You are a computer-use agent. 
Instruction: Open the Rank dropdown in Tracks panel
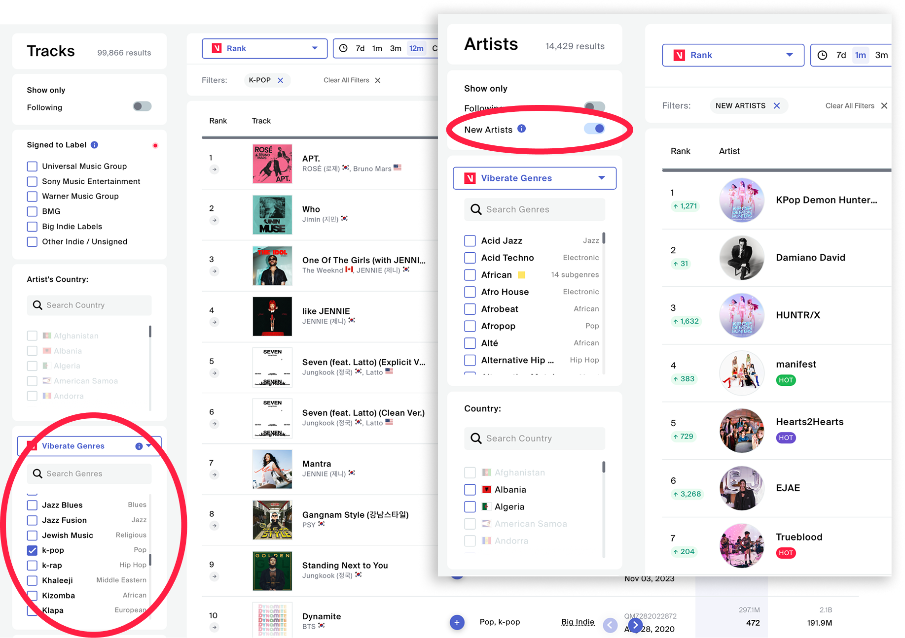(x=264, y=48)
